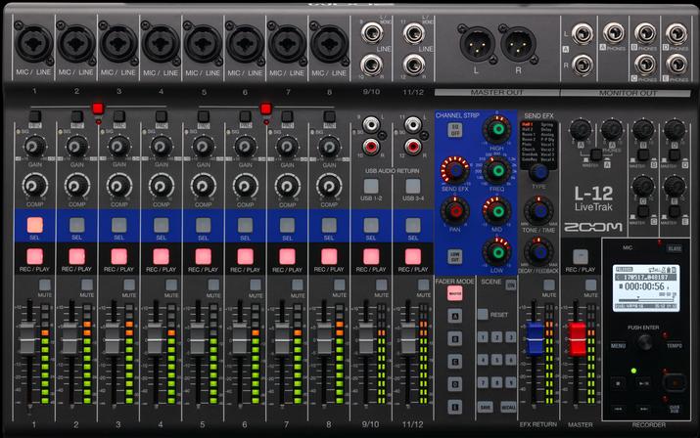The width and height of the screenshot is (700, 438).
Task: Click the HIGH EQ knob
Action: (497, 129)
